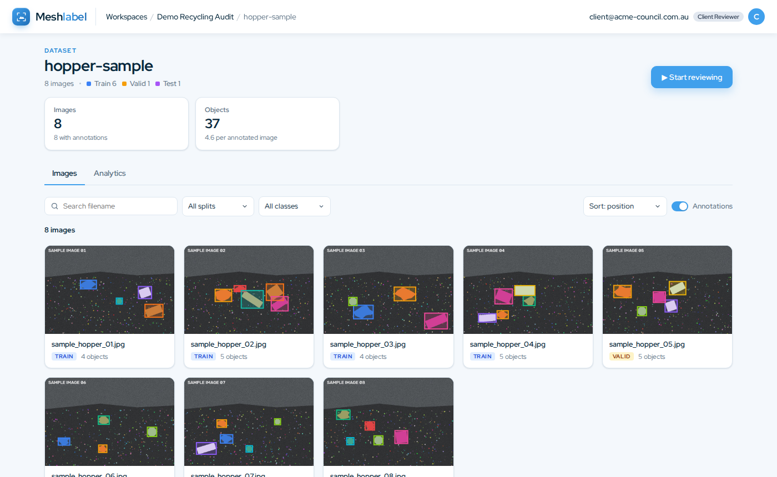Focus the Search filename field
Image resolution: width=777 pixels, height=477 pixels.
111,206
